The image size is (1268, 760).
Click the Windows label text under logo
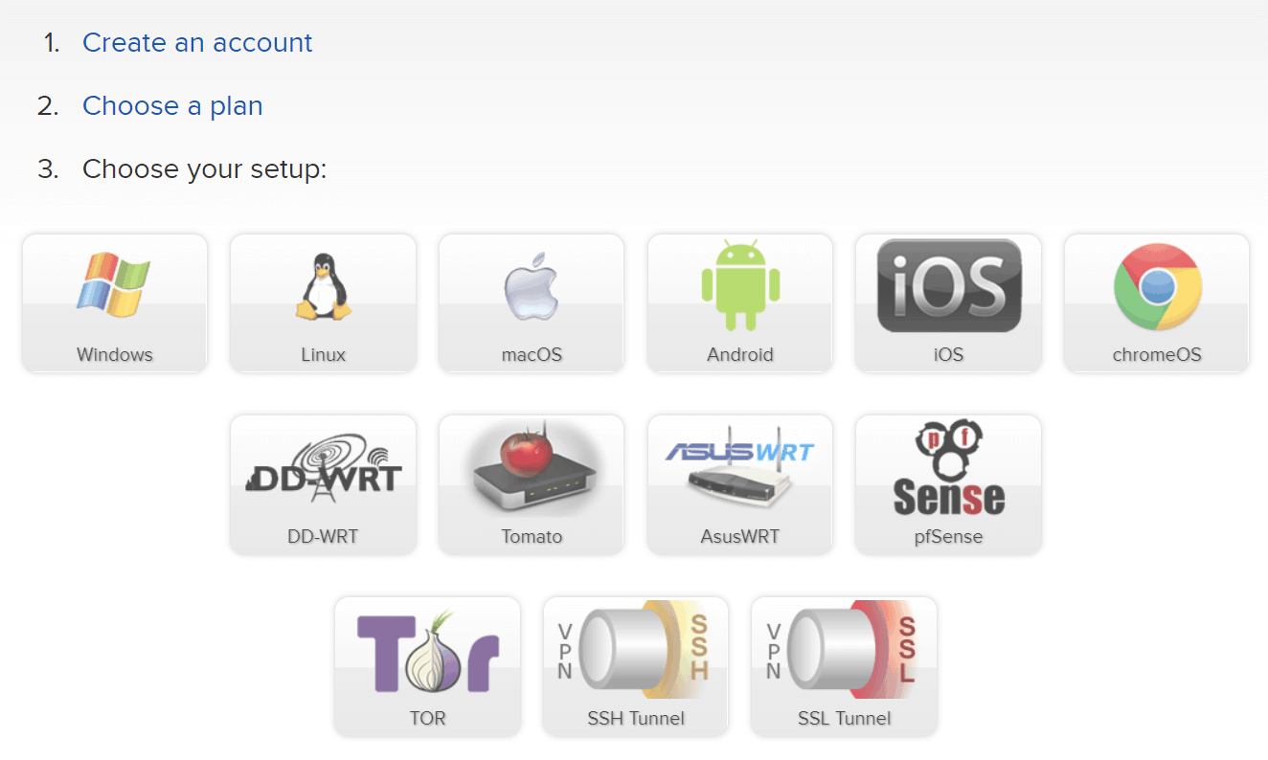[x=115, y=355]
